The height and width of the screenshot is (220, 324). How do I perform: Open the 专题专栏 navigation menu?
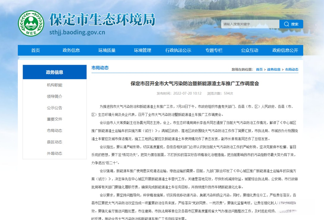(x=214, y=50)
